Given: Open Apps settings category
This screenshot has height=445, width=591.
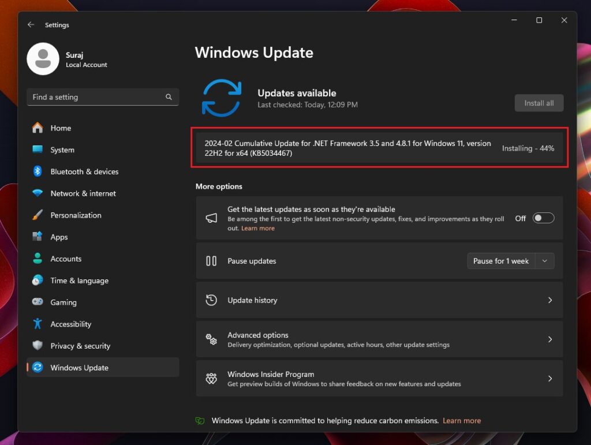Looking at the screenshot, I should (x=103, y=237).
